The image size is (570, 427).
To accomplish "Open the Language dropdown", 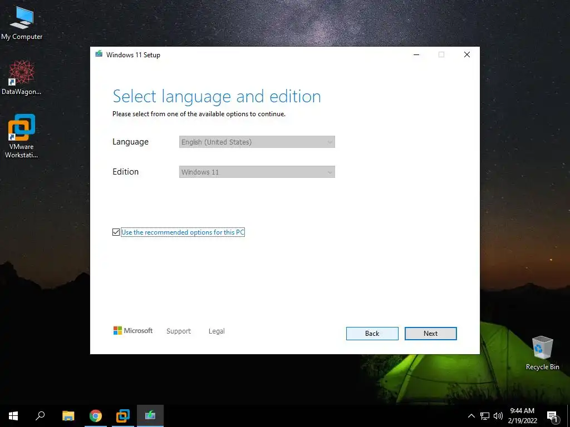I will click(x=257, y=142).
